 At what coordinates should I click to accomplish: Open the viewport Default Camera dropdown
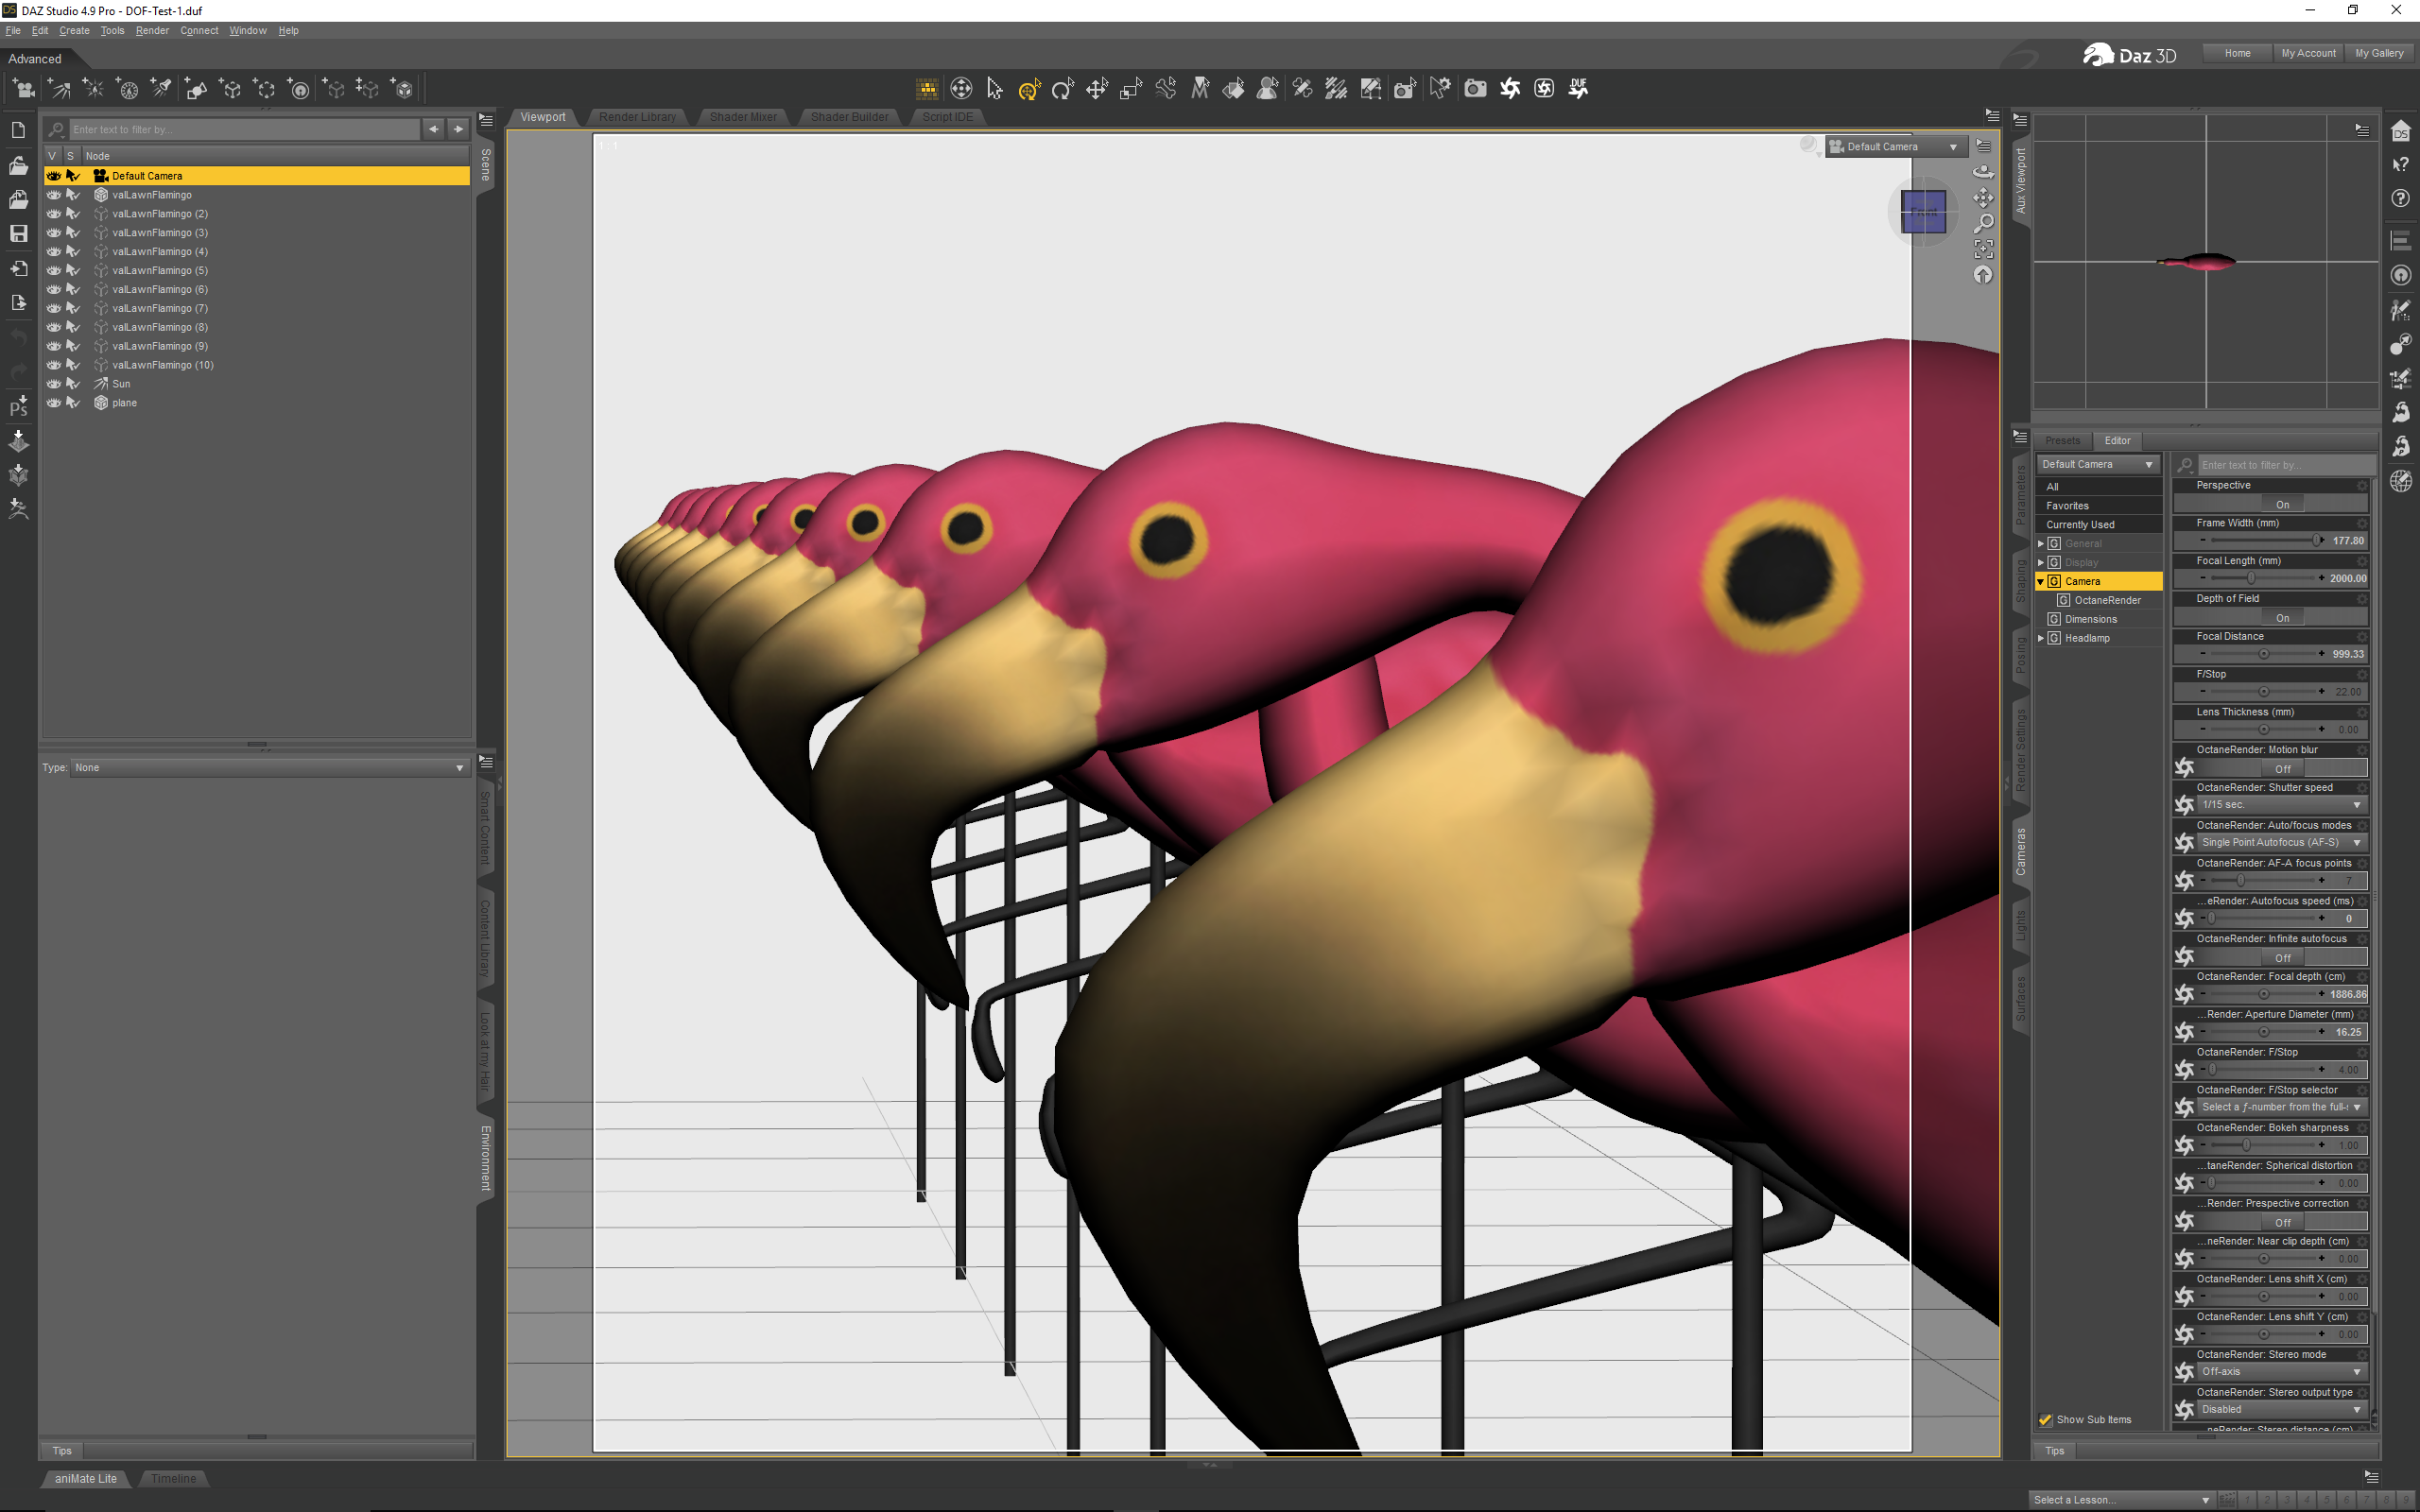tap(1895, 147)
